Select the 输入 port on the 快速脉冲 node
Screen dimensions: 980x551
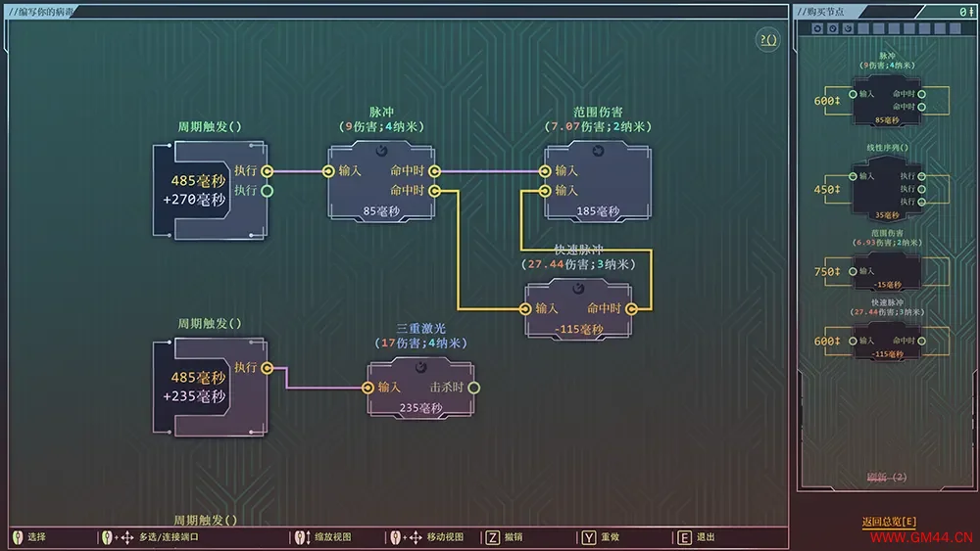pyautogui.click(x=525, y=309)
